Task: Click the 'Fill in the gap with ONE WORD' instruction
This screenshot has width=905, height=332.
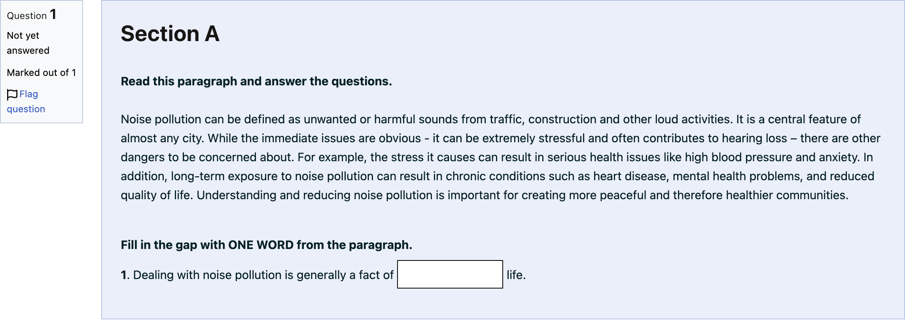Action: tap(267, 245)
